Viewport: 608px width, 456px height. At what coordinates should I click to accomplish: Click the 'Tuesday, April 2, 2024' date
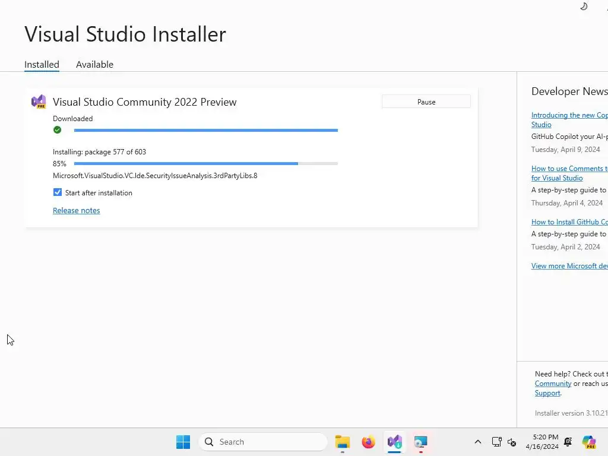(x=565, y=246)
